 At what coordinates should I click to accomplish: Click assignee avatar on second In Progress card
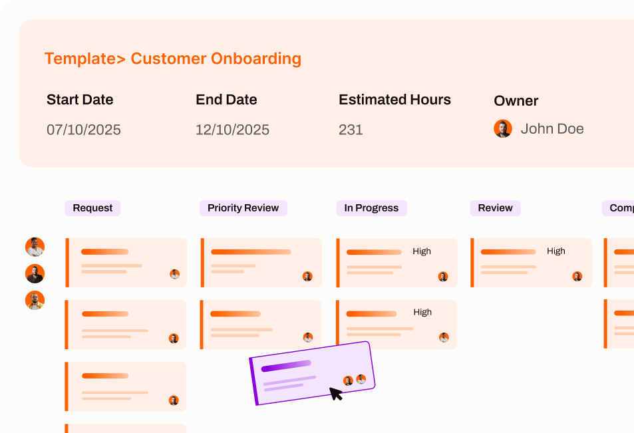coord(444,337)
